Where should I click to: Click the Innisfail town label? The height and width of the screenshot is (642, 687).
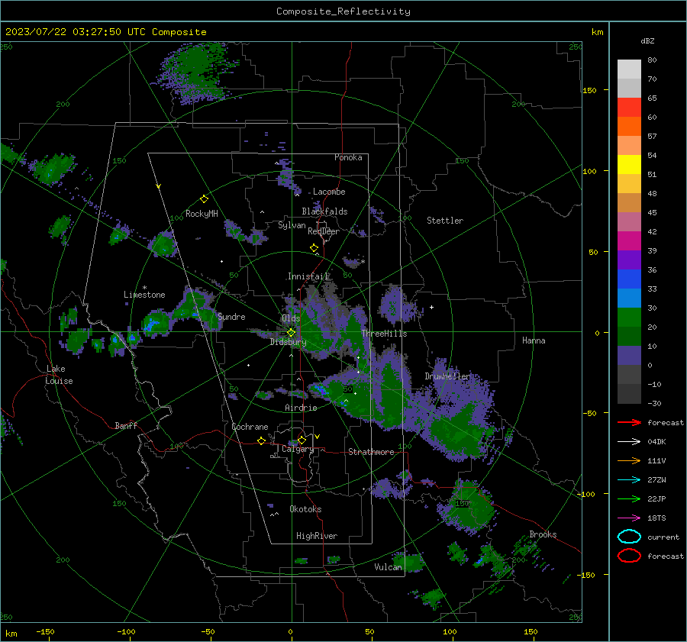[x=308, y=276]
